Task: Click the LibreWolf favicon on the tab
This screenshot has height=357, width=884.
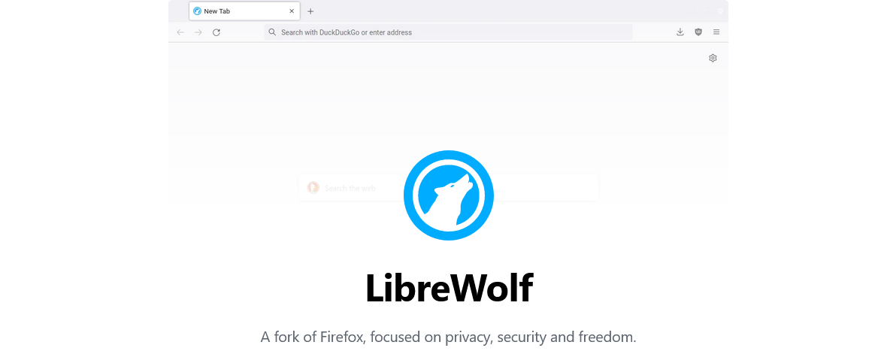Action: (197, 11)
